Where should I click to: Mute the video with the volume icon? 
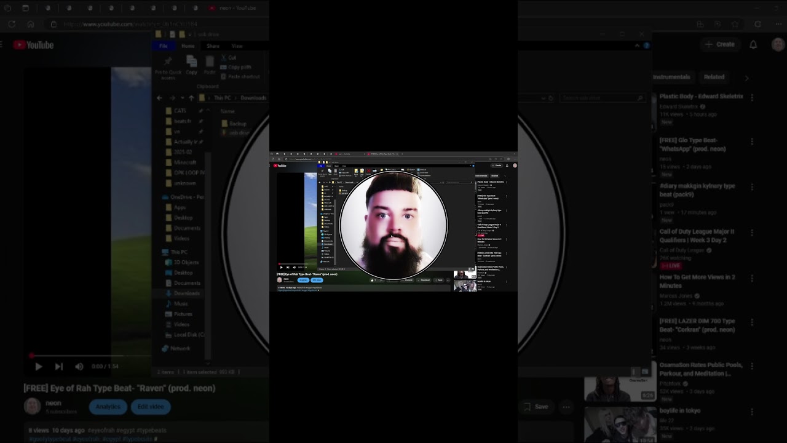click(x=79, y=366)
